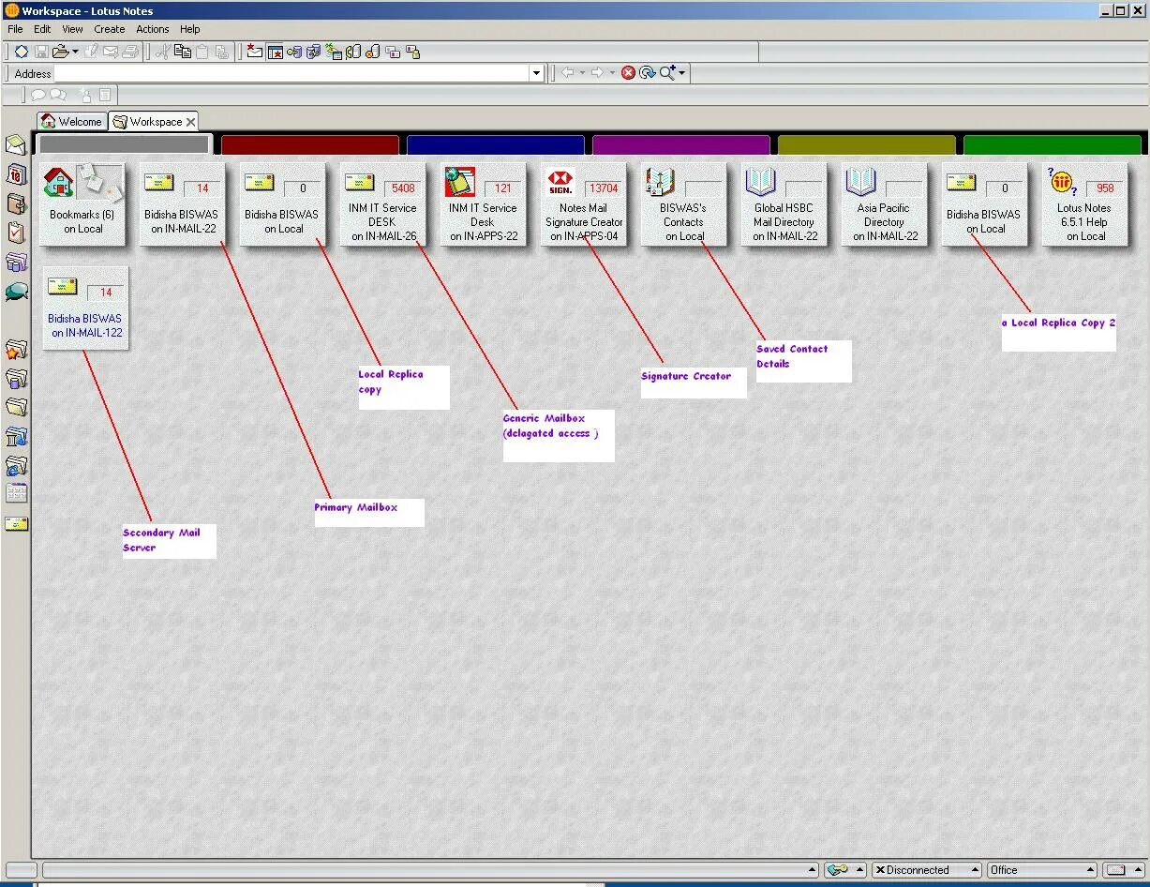The width and height of the screenshot is (1150, 887).
Task: Open the Address Book bookmark in the sidebar
Action: tap(16, 203)
